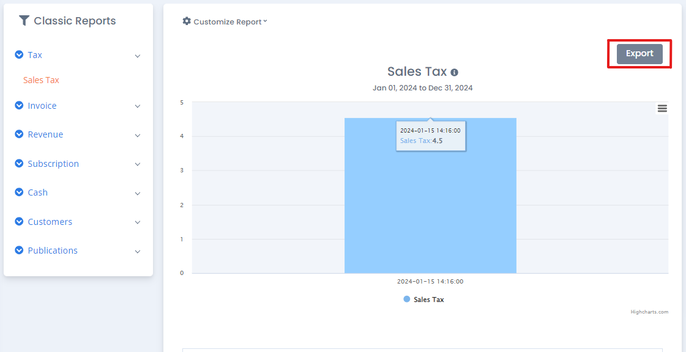Open the Highcharts hamburger context menu

[662, 108]
